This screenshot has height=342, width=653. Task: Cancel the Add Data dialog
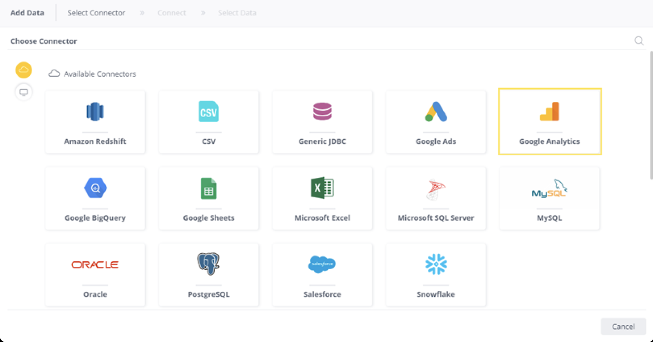click(623, 326)
